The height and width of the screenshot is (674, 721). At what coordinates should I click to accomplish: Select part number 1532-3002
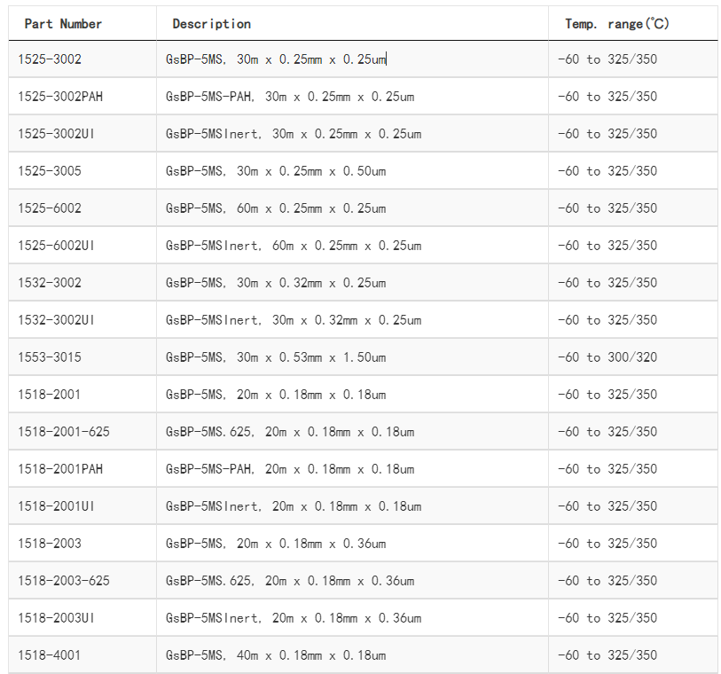click(50, 283)
